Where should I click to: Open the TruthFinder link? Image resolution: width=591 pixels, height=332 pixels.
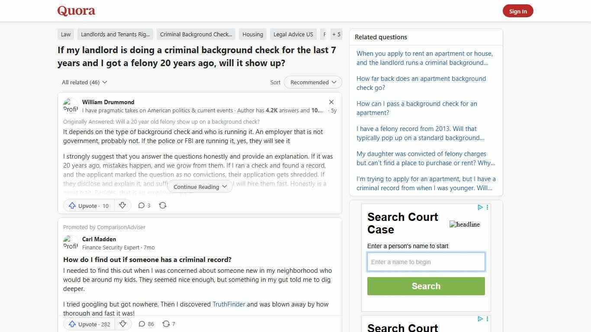(x=228, y=304)
